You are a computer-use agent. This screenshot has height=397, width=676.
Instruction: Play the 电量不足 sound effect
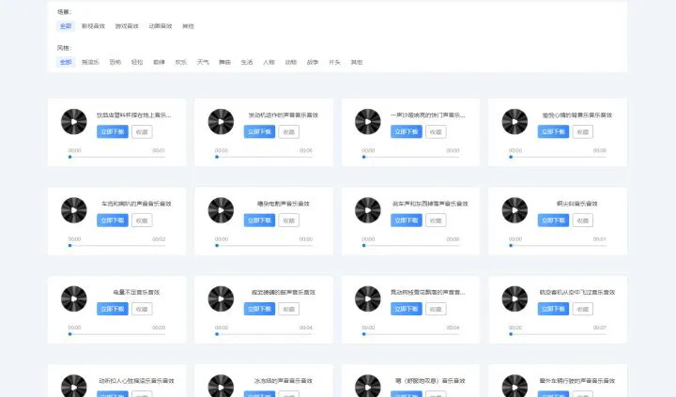[74, 298]
